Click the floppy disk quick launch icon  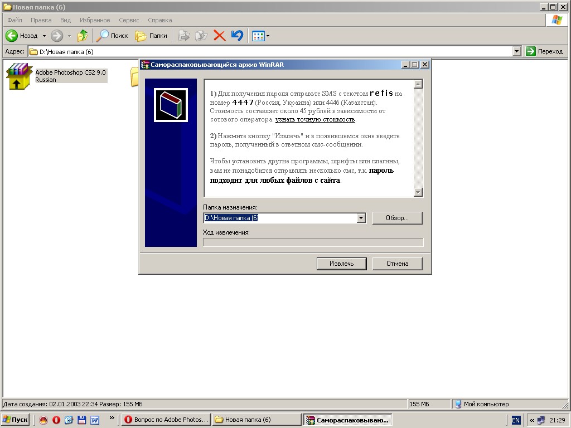point(81,420)
